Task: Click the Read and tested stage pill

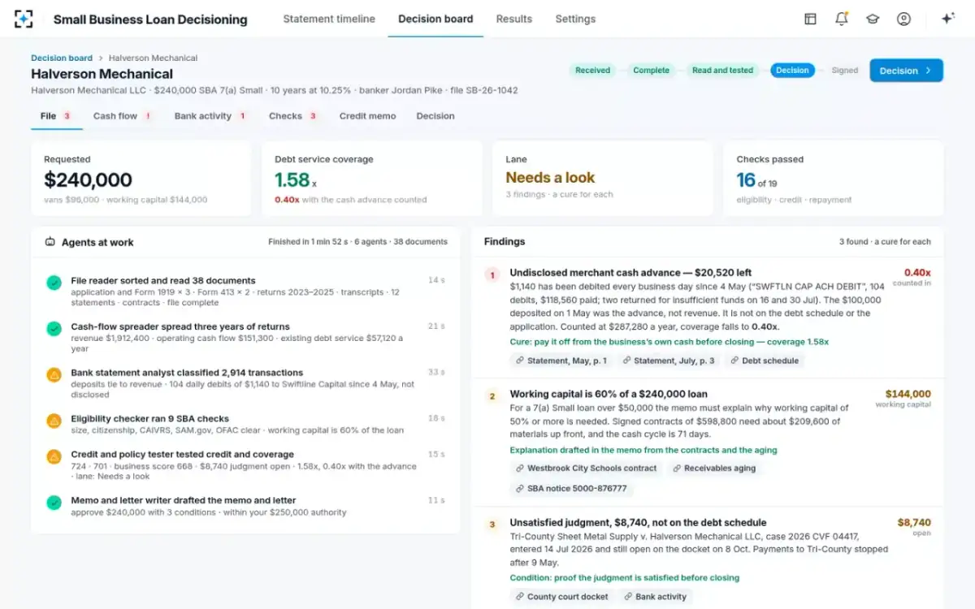Action: pos(722,71)
